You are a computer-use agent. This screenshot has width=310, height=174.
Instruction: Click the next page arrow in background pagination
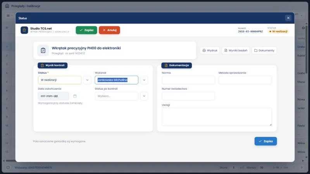(302, 167)
